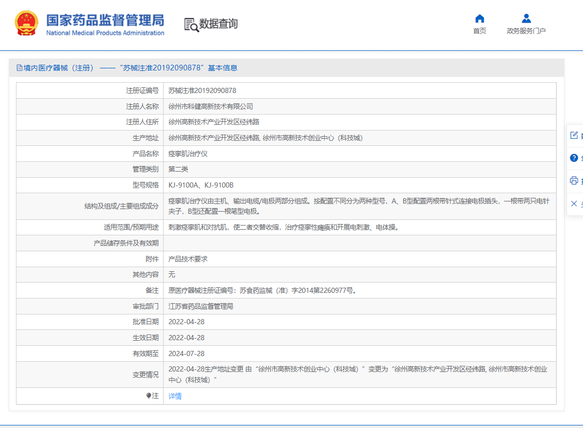Click the 政务服务门户 label
This screenshot has width=583, height=428.
pos(526,31)
